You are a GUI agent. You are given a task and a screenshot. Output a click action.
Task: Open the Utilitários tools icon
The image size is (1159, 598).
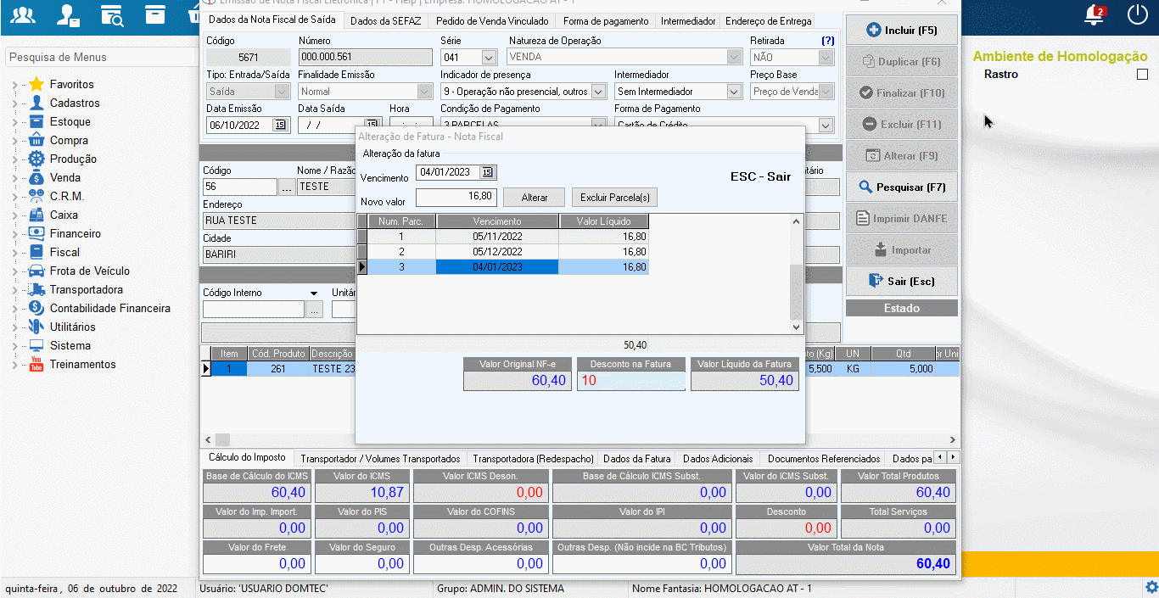(36, 327)
